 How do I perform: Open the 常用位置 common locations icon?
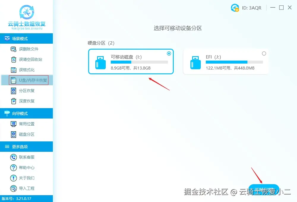pos(13,124)
